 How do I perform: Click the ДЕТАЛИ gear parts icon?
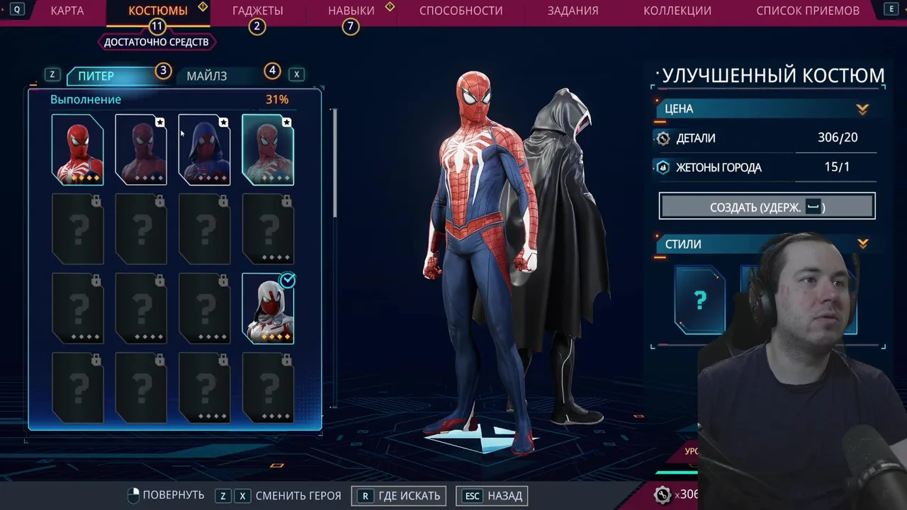point(663,138)
